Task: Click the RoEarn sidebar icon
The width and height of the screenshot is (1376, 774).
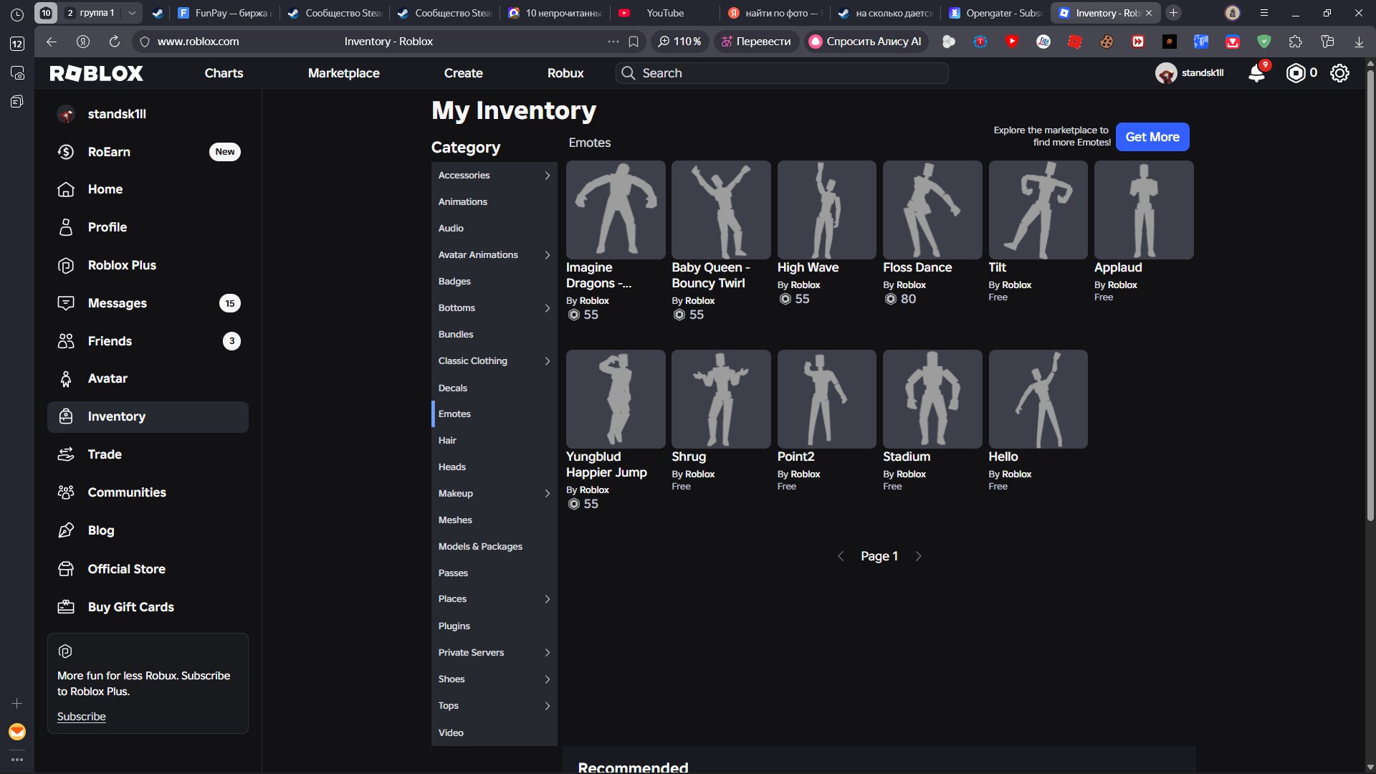Action: point(66,152)
